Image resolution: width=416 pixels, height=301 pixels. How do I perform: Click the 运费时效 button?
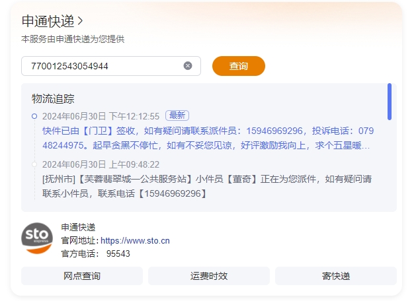(209, 276)
